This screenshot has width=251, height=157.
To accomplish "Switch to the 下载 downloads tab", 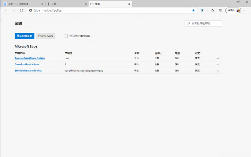I will click(x=66, y=4).
